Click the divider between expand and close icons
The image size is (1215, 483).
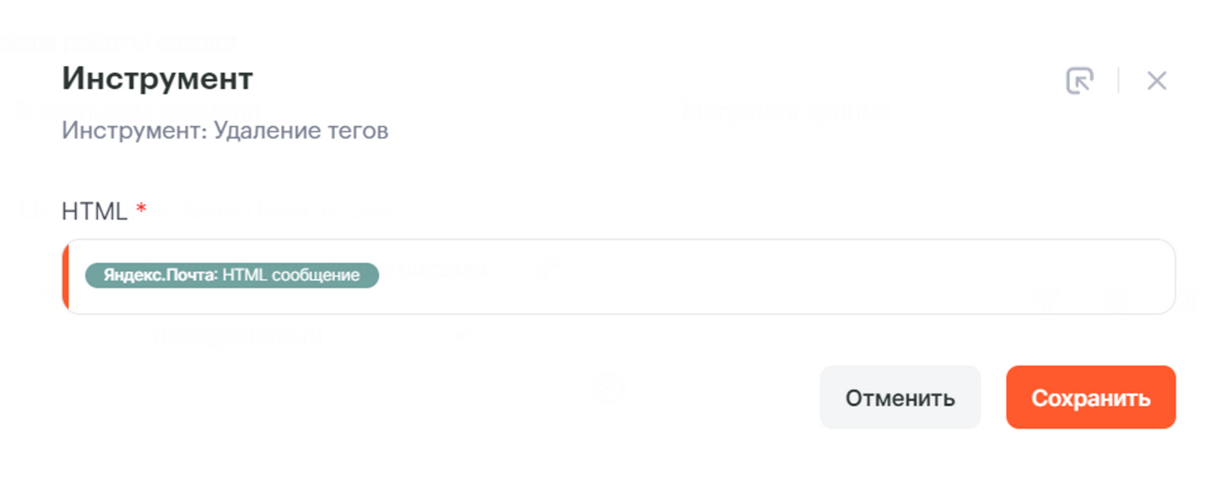pos(1119,80)
